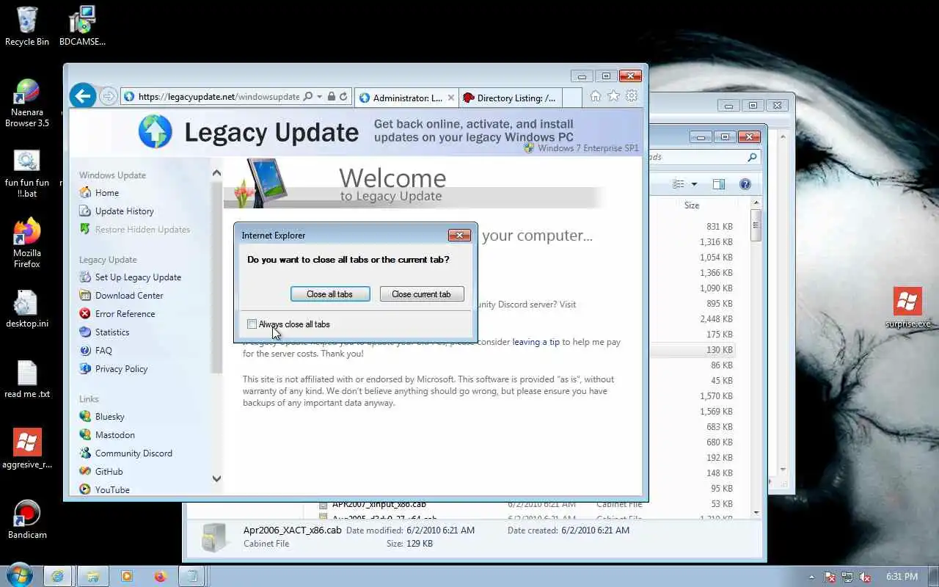Click the Explorer window search magnifier icon

[752, 157]
